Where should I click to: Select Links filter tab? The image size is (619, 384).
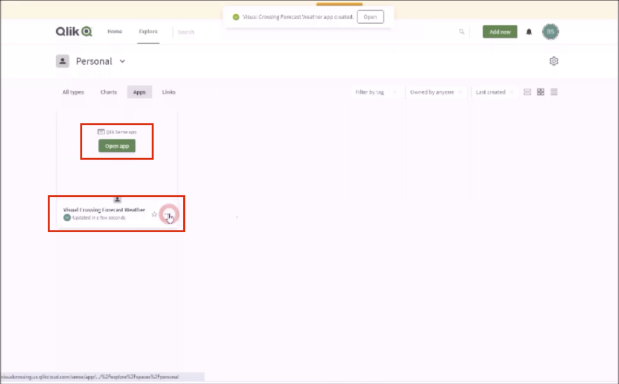click(x=169, y=92)
